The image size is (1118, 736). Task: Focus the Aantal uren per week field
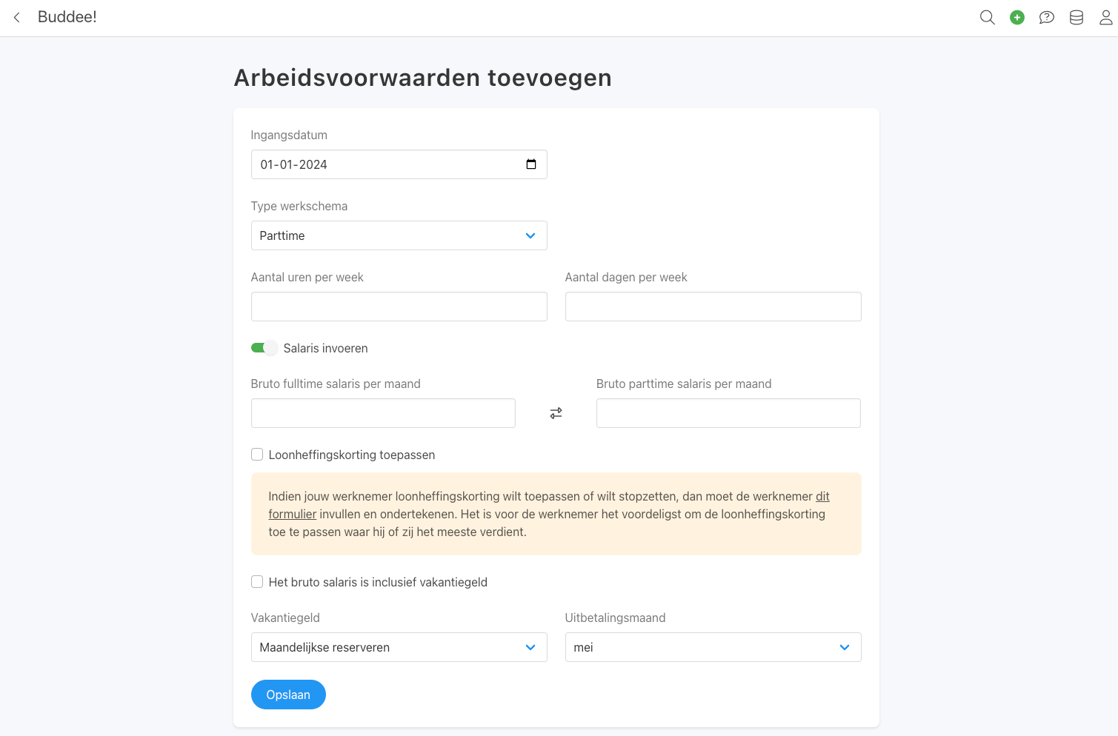[399, 307]
